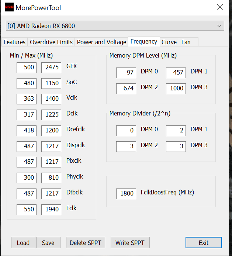232x256 pixels.
Task: Click the SoC min frequency field
Action: point(27,83)
